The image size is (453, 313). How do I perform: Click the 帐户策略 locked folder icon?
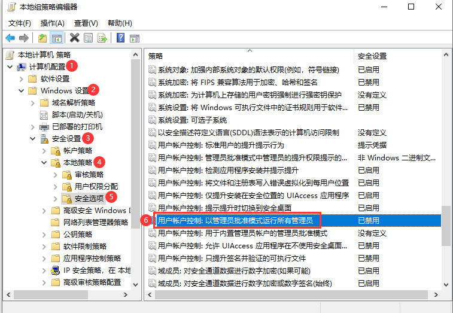[55, 151]
